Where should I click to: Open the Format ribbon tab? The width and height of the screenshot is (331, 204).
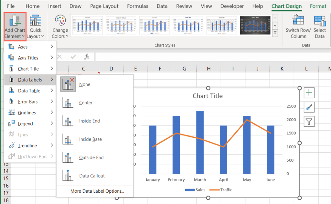click(318, 6)
